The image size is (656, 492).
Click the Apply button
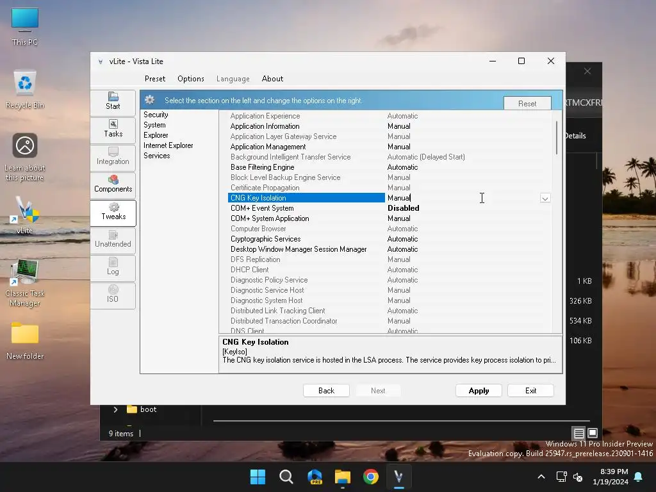479,390
